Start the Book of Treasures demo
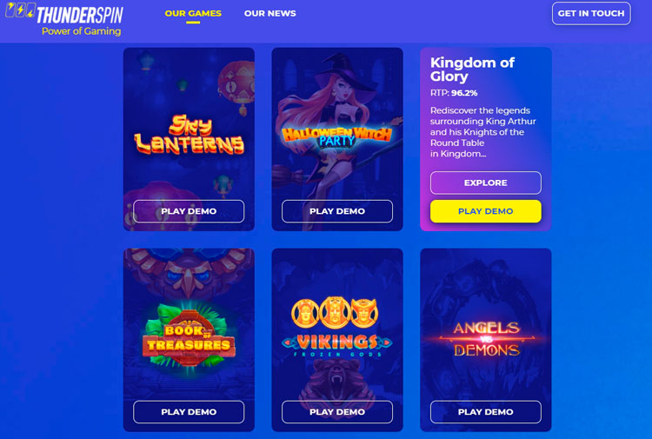This screenshot has height=439, width=652. click(x=189, y=412)
